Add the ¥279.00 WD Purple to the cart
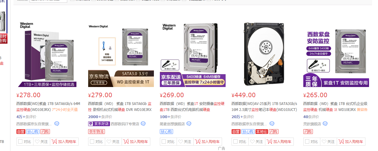Image resolution: width=378 pixels, height=151 pixels. click(x=136, y=142)
